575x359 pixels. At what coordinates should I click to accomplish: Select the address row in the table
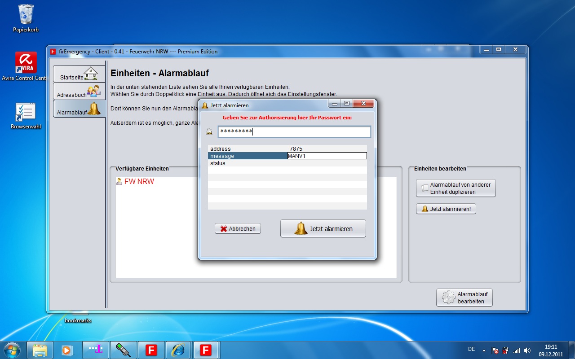pos(247,149)
